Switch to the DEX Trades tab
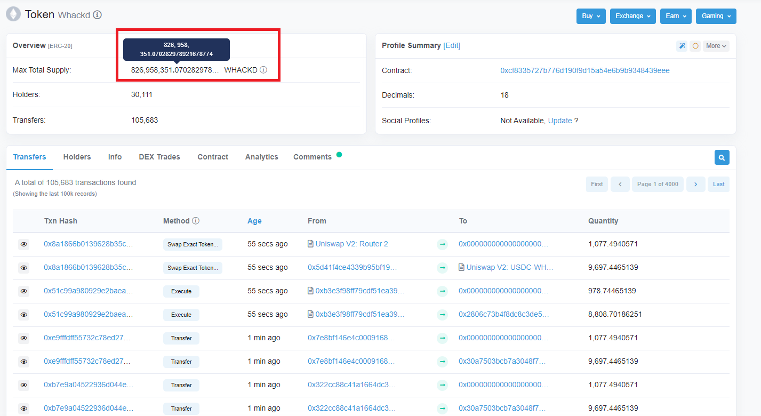Screen dimensions: 761x416 159,157
